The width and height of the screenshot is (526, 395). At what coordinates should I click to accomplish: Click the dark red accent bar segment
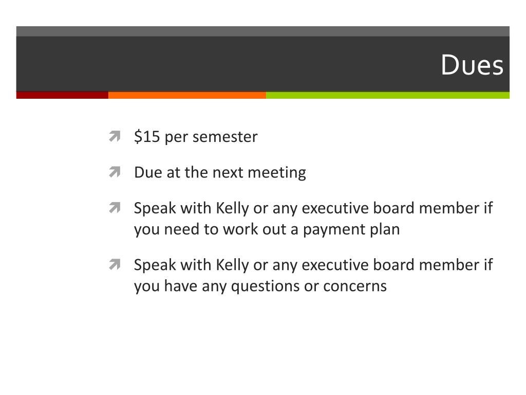point(62,95)
